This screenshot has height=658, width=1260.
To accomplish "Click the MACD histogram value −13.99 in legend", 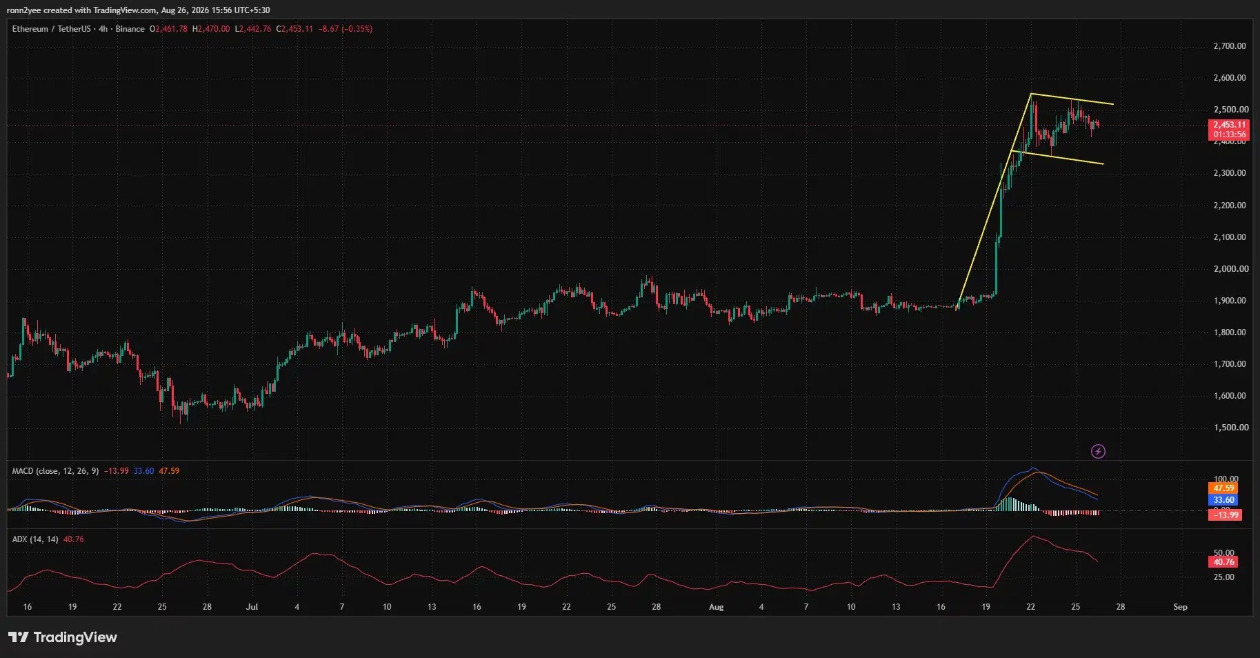I will point(116,471).
